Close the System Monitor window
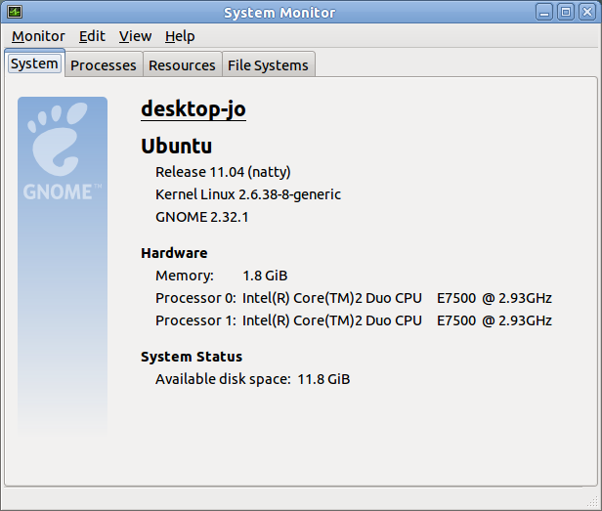The image size is (602, 511). click(587, 13)
